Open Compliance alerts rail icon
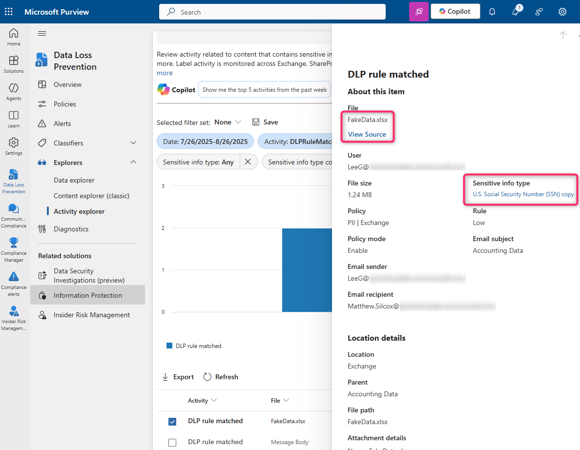Viewport: 580px width, 450px height. (14, 284)
